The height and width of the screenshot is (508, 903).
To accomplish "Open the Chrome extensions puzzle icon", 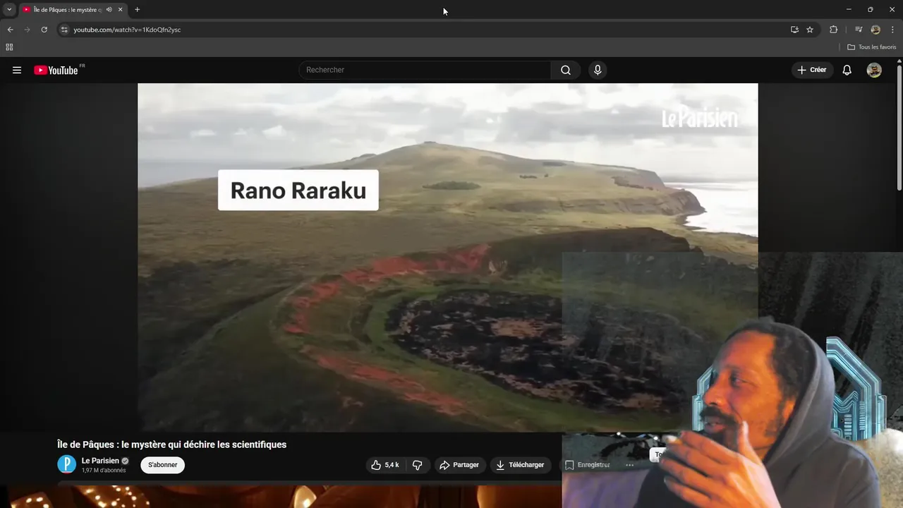I will (833, 30).
